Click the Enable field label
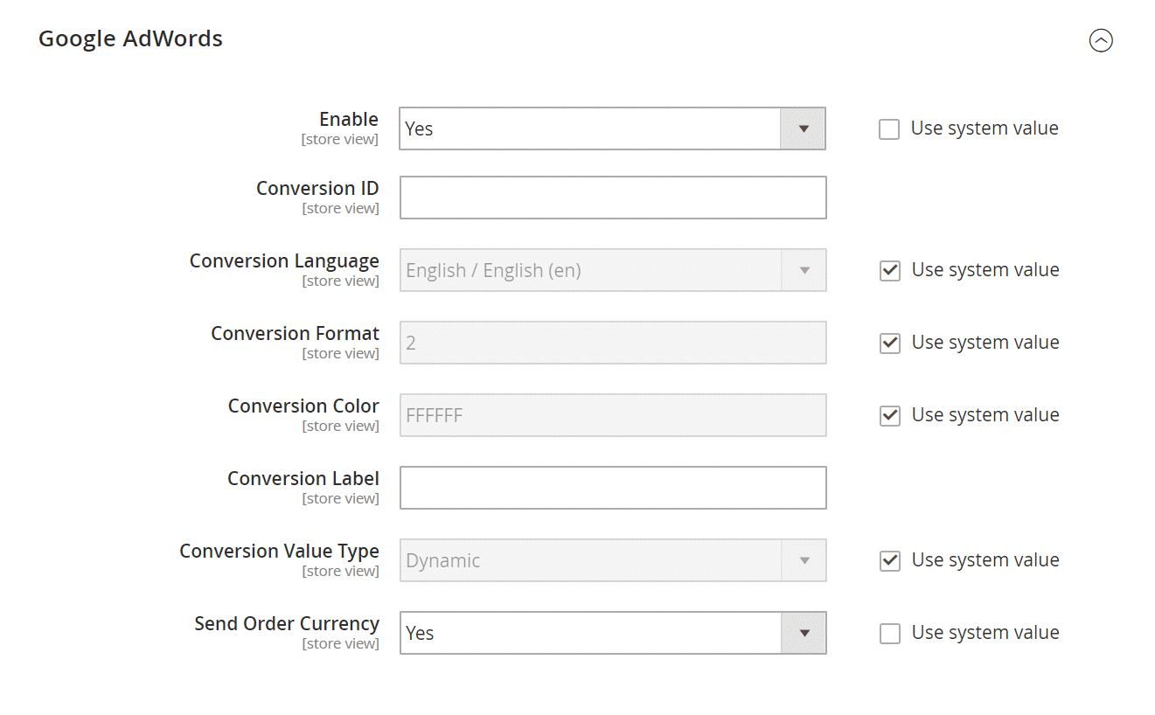The width and height of the screenshot is (1155, 715). [x=349, y=119]
